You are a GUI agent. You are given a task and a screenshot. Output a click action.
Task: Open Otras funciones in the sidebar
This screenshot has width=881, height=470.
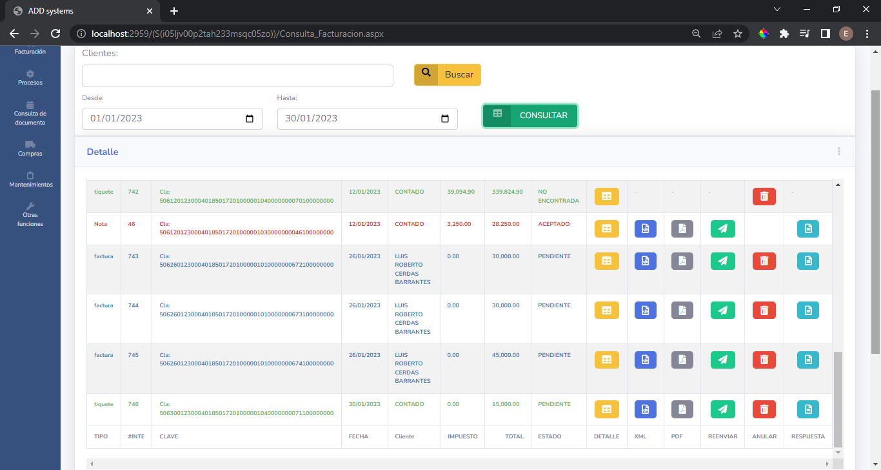click(x=30, y=215)
